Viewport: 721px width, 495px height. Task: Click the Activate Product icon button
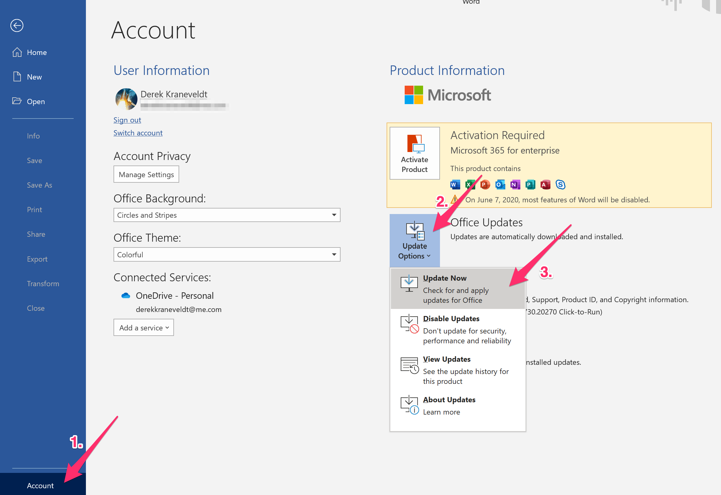pos(414,153)
